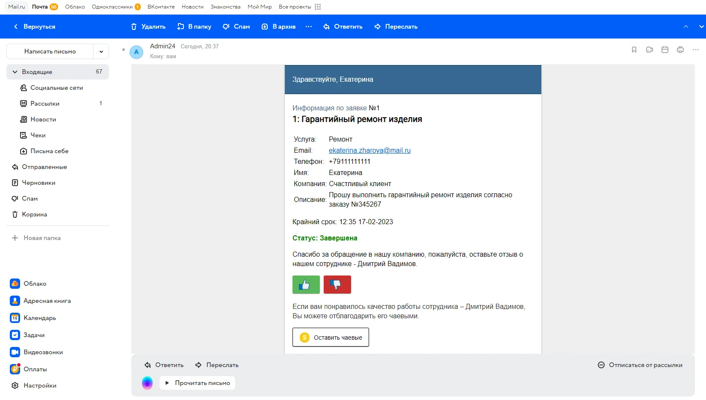Archive the email with В архив
Viewport: 706px width, 400px height.
[x=278, y=27]
